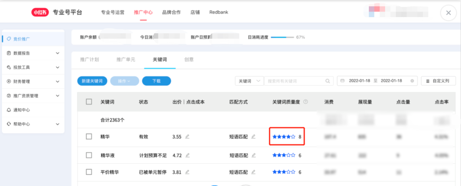Viewport: 461px width, 186px height.
Task: Clear the date range with x icon
Action: point(412,81)
